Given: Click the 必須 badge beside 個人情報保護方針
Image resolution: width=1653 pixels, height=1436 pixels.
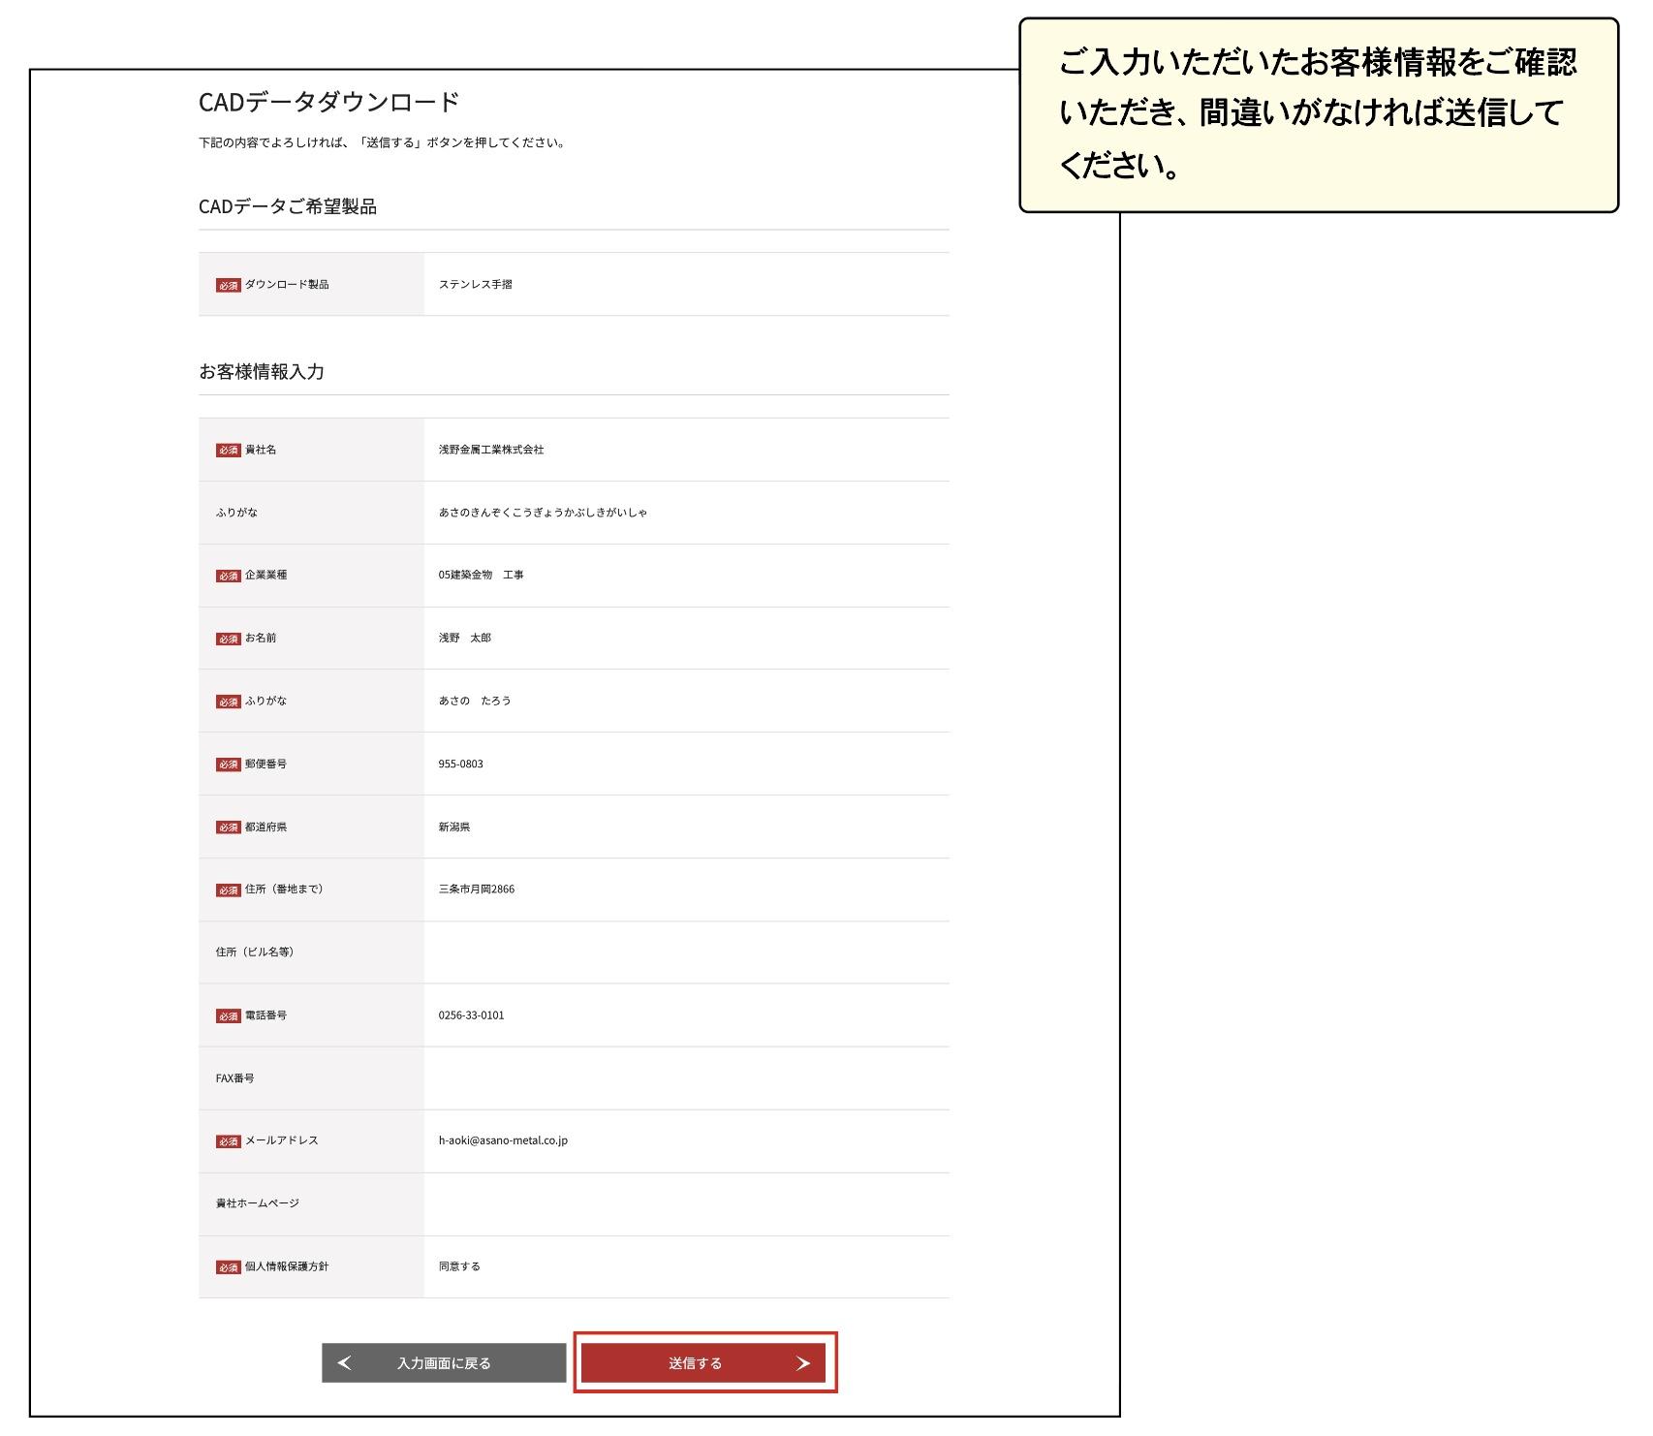Looking at the screenshot, I should click(228, 1267).
